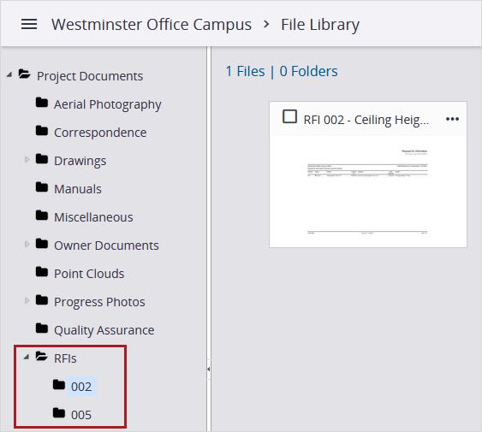Click the File Library breadcrumb

tap(320, 25)
